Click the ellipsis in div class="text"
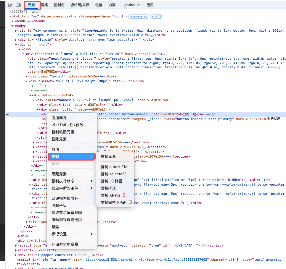Image resolution: width=286 pixels, height=269 pixels. point(108,105)
